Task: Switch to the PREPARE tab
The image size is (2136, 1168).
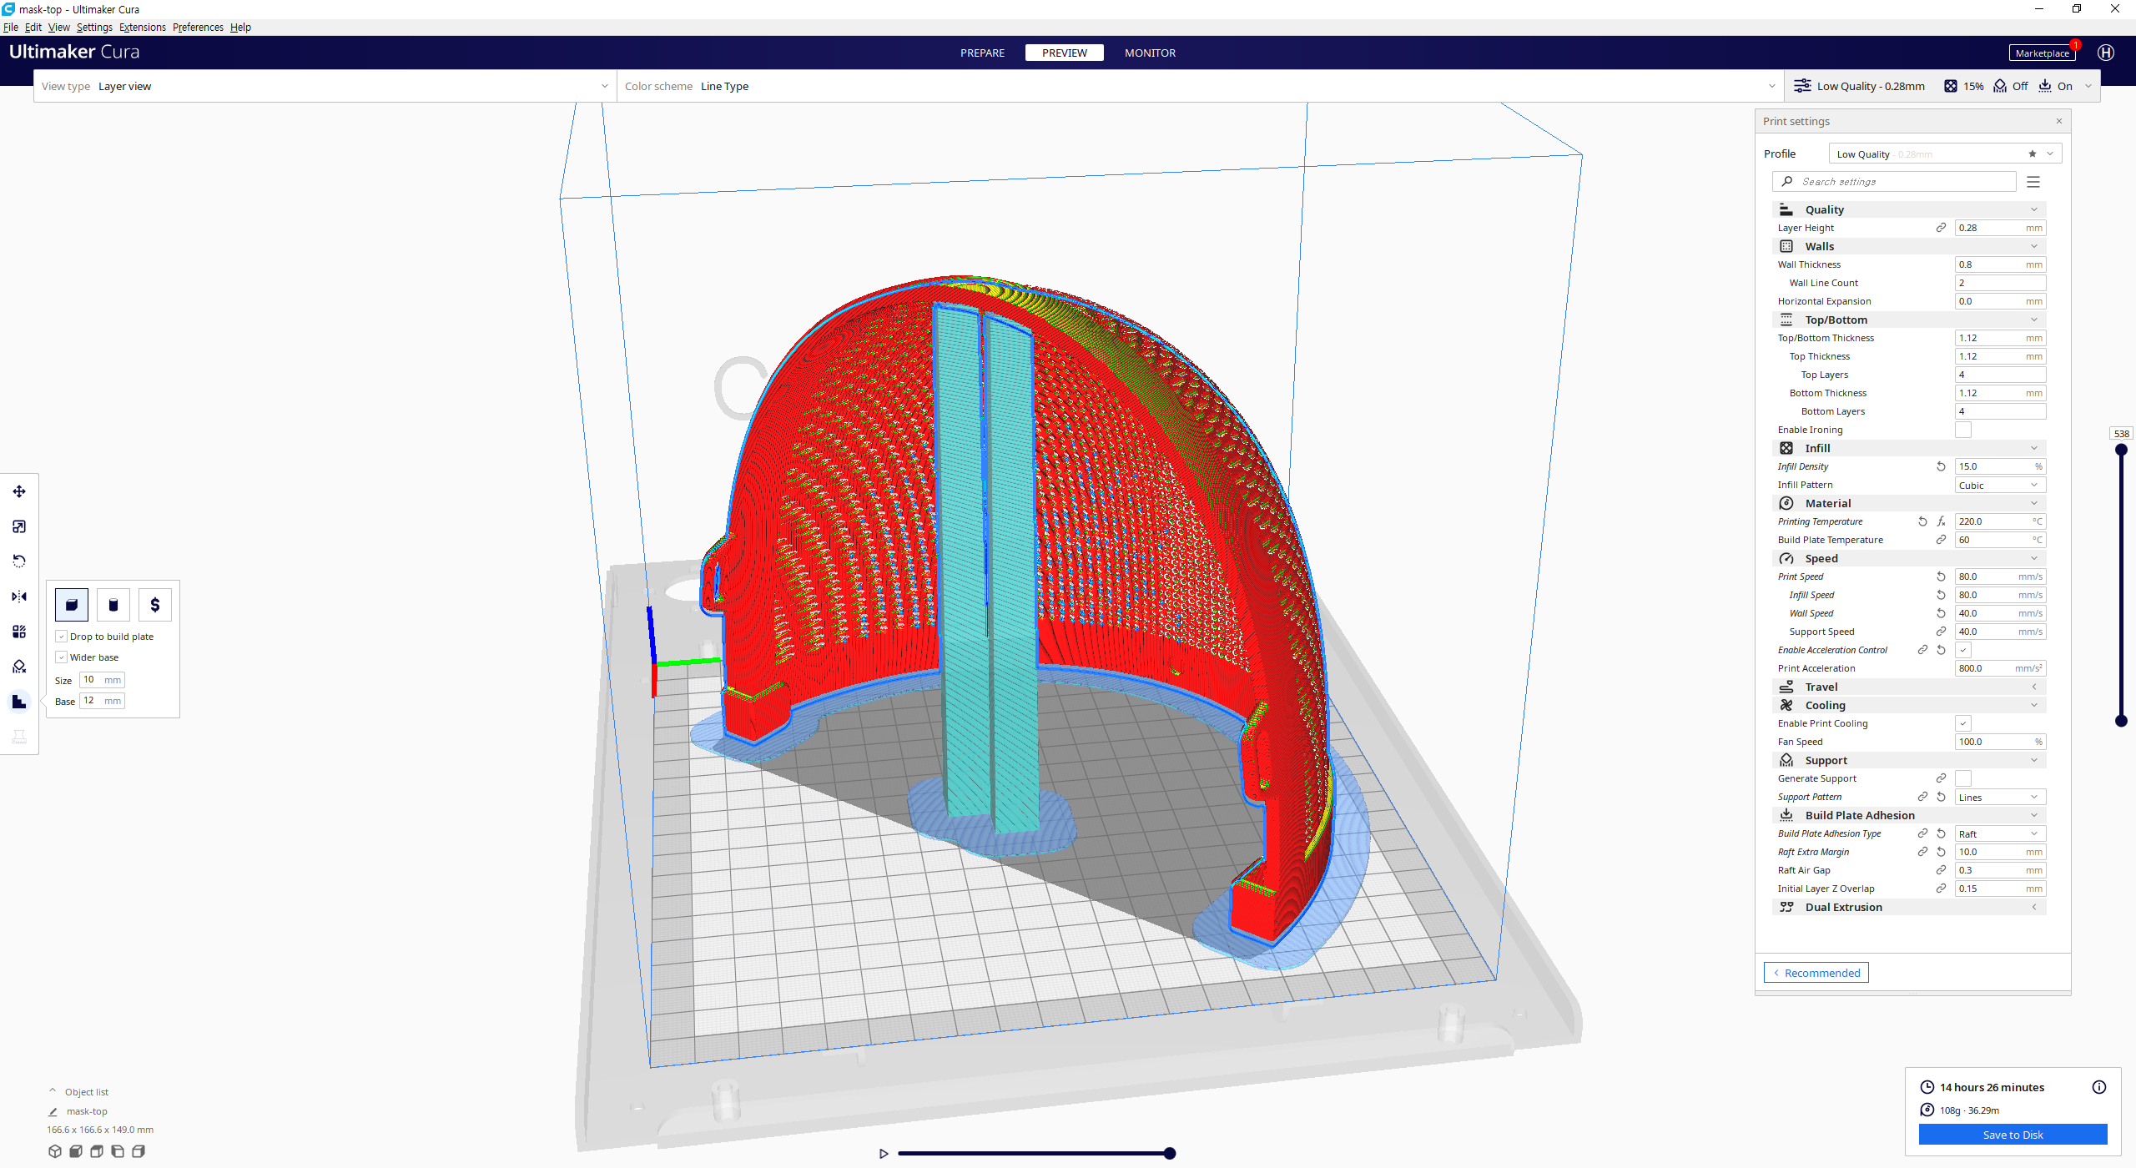Action: click(982, 53)
